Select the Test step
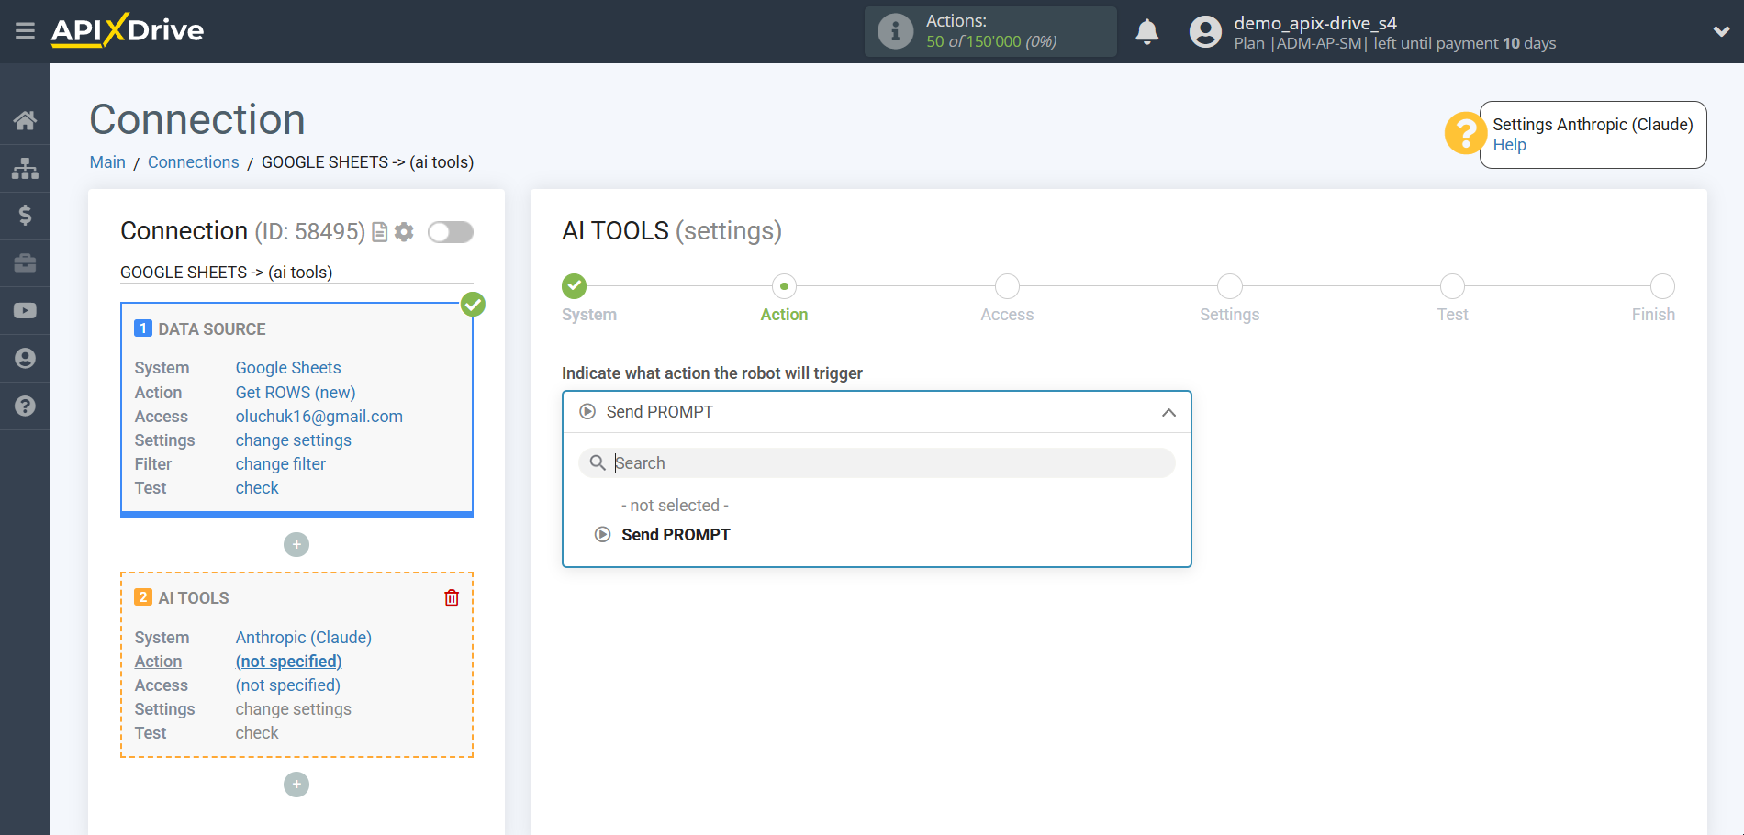This screenshot has height=835, width=1744. [x=1452, y=286]
